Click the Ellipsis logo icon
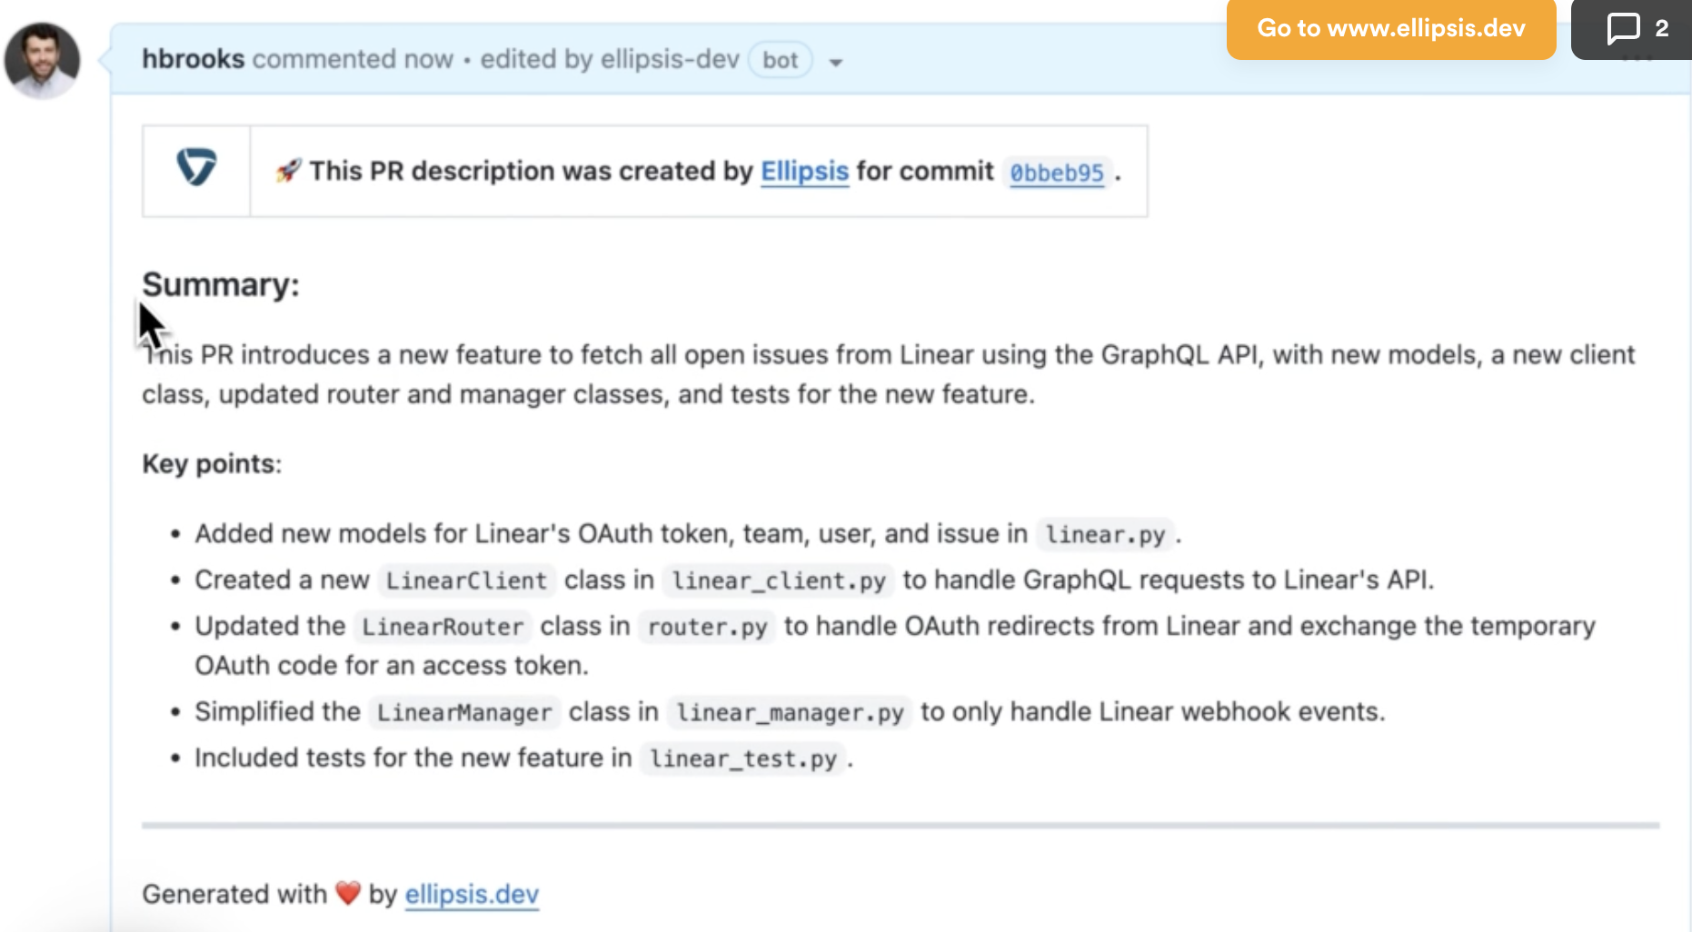The height and width of the screenshot is (932, 1692). click(196, 168)
